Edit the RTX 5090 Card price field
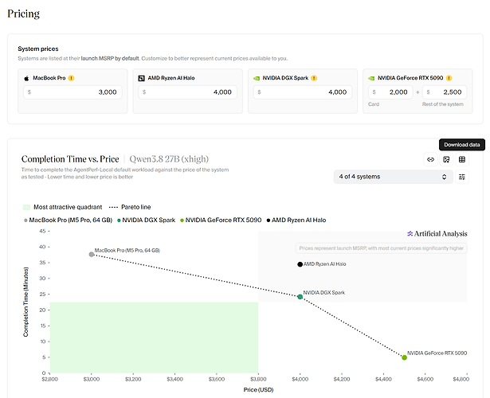490x398 pixels. 390,92
